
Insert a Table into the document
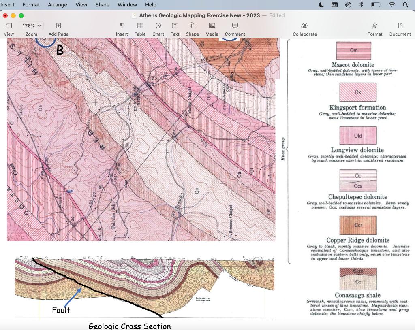(x=140, y=28)
